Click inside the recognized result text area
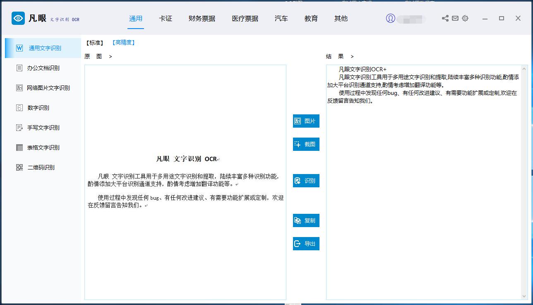Screen dimensions: 533x305 pyautogui.click(x=422, y=186)
